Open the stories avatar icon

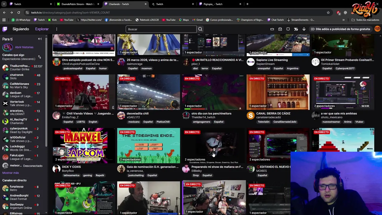click(7, 47)
